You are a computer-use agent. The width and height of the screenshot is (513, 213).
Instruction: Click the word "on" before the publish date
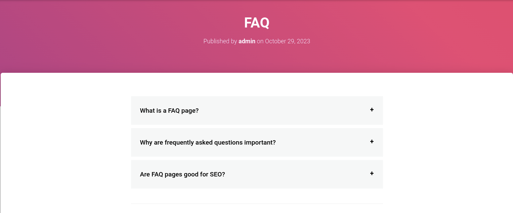click(x=260, y=42)
